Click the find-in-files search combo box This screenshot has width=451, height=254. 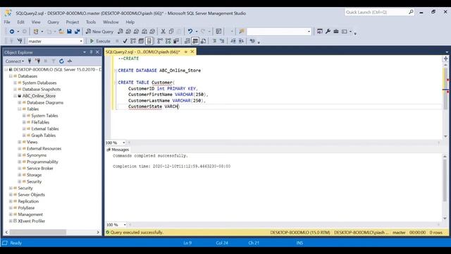[279, 31]
